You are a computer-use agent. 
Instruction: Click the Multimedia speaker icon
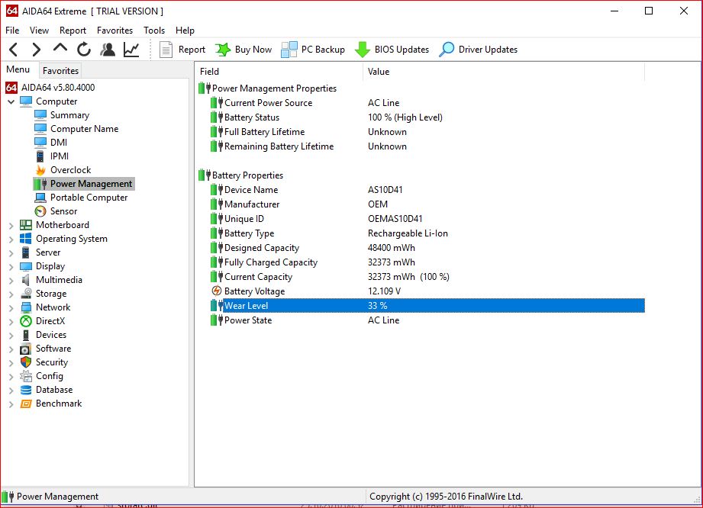pos(26,280)
